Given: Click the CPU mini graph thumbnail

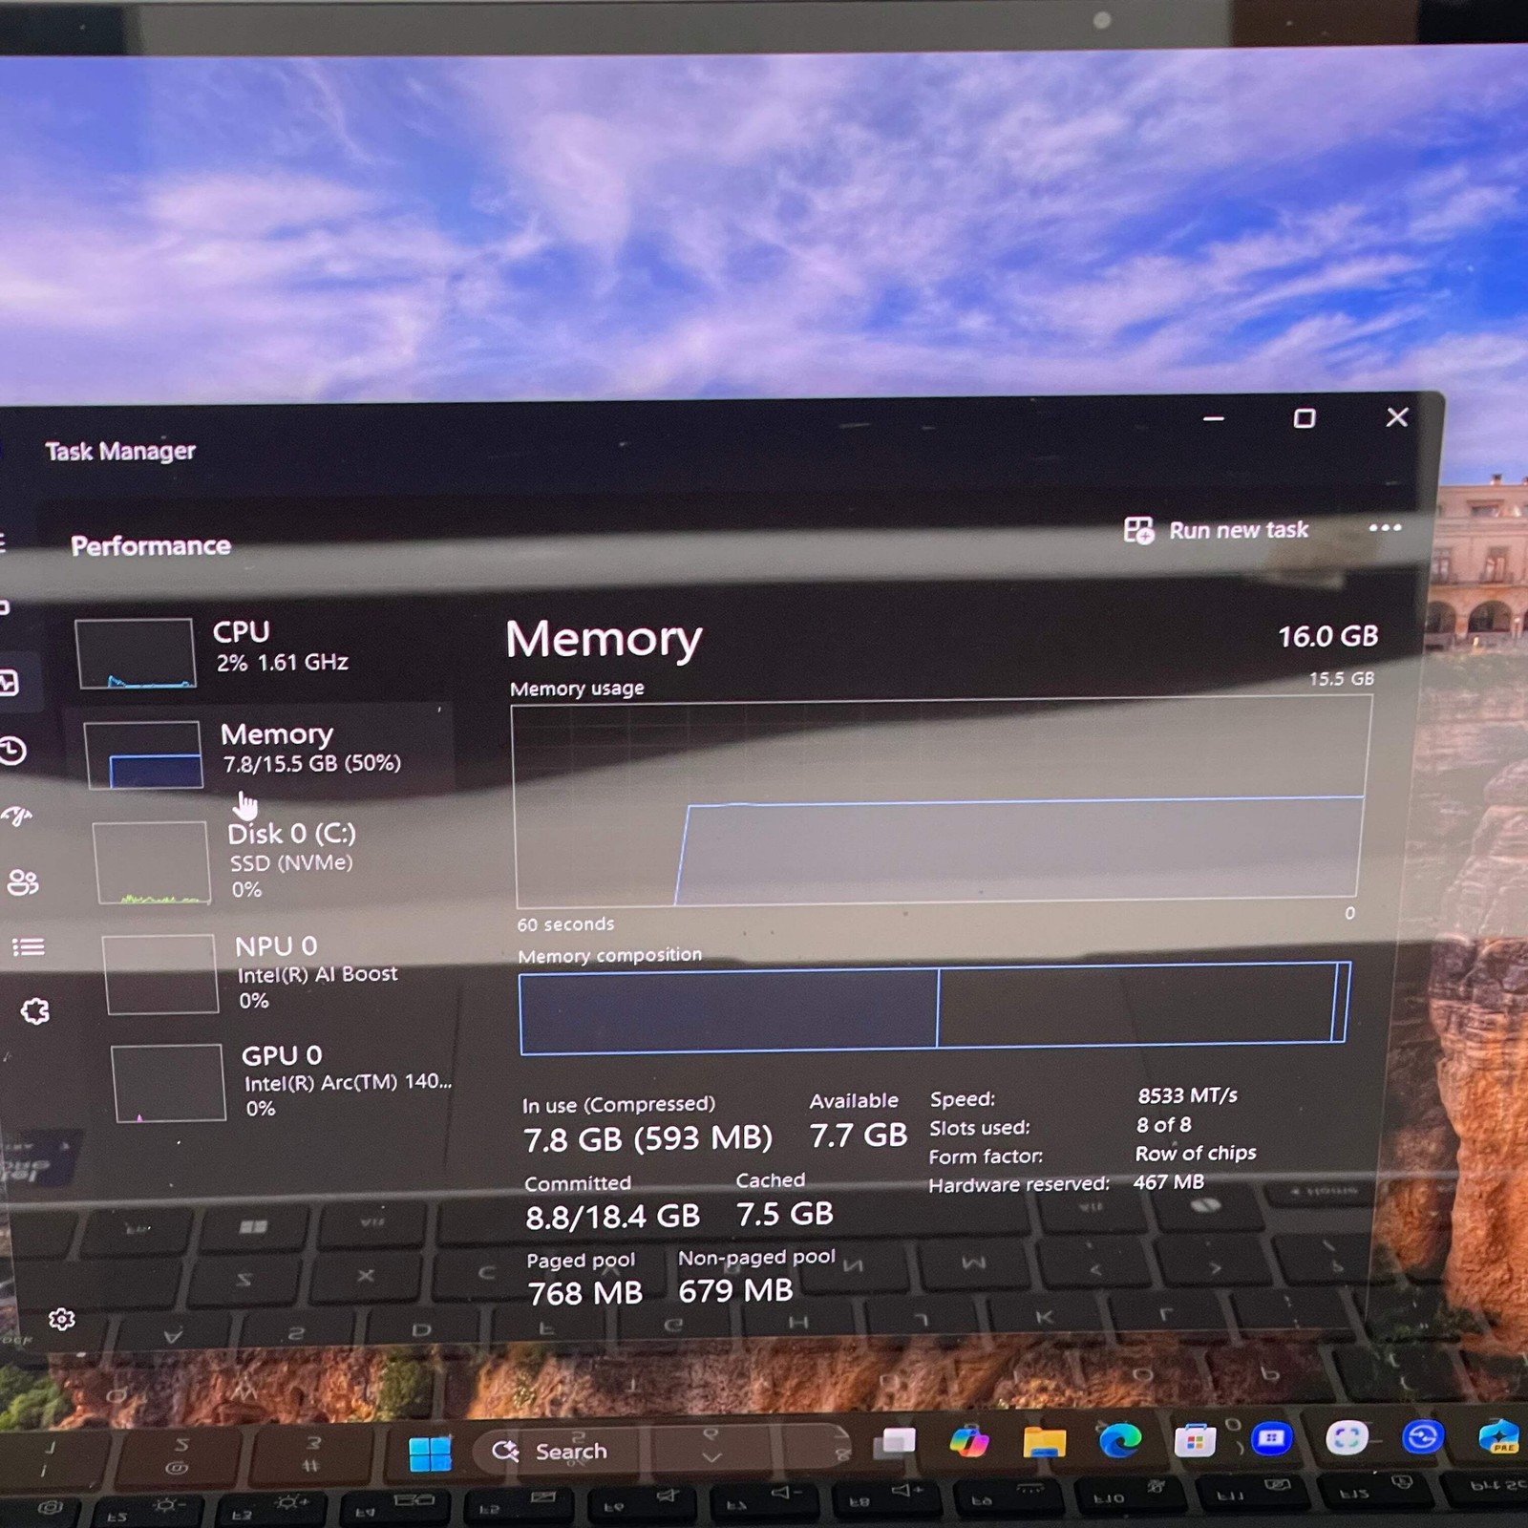Looking at the screenshot, I should coord(135,653).
